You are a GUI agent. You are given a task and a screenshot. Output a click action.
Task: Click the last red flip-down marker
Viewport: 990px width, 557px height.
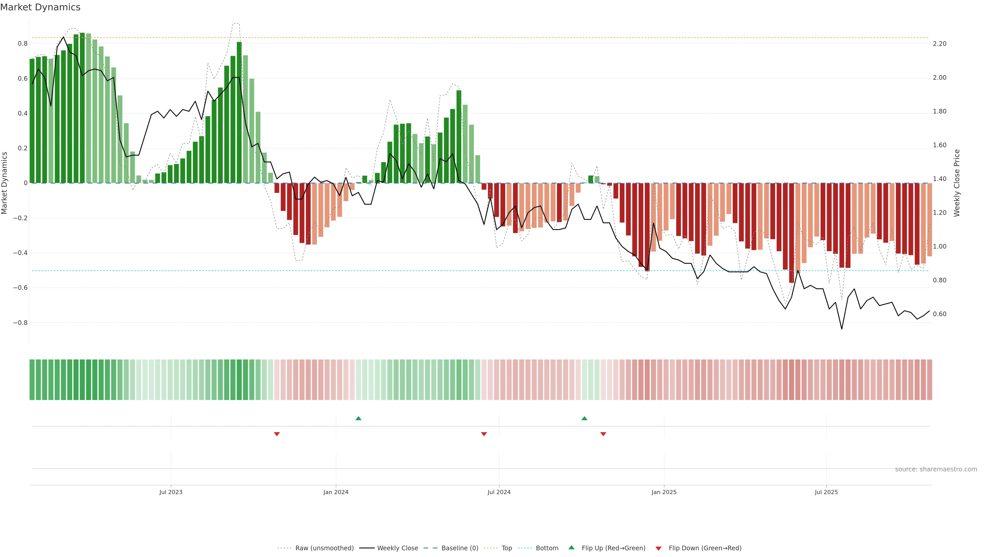pos(603,434)
